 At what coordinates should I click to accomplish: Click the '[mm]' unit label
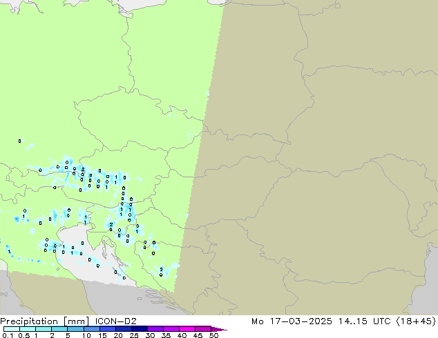77,321
